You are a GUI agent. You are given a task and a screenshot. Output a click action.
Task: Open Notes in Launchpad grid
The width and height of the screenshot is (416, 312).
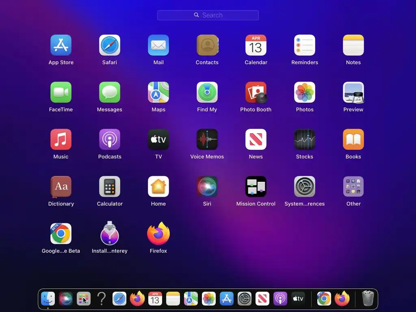tap(353, 45)
